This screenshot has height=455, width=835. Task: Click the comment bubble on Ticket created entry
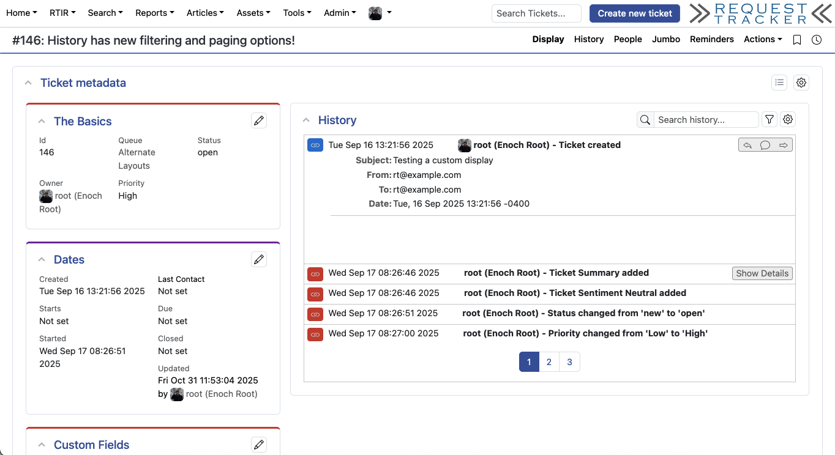[765, 145]
